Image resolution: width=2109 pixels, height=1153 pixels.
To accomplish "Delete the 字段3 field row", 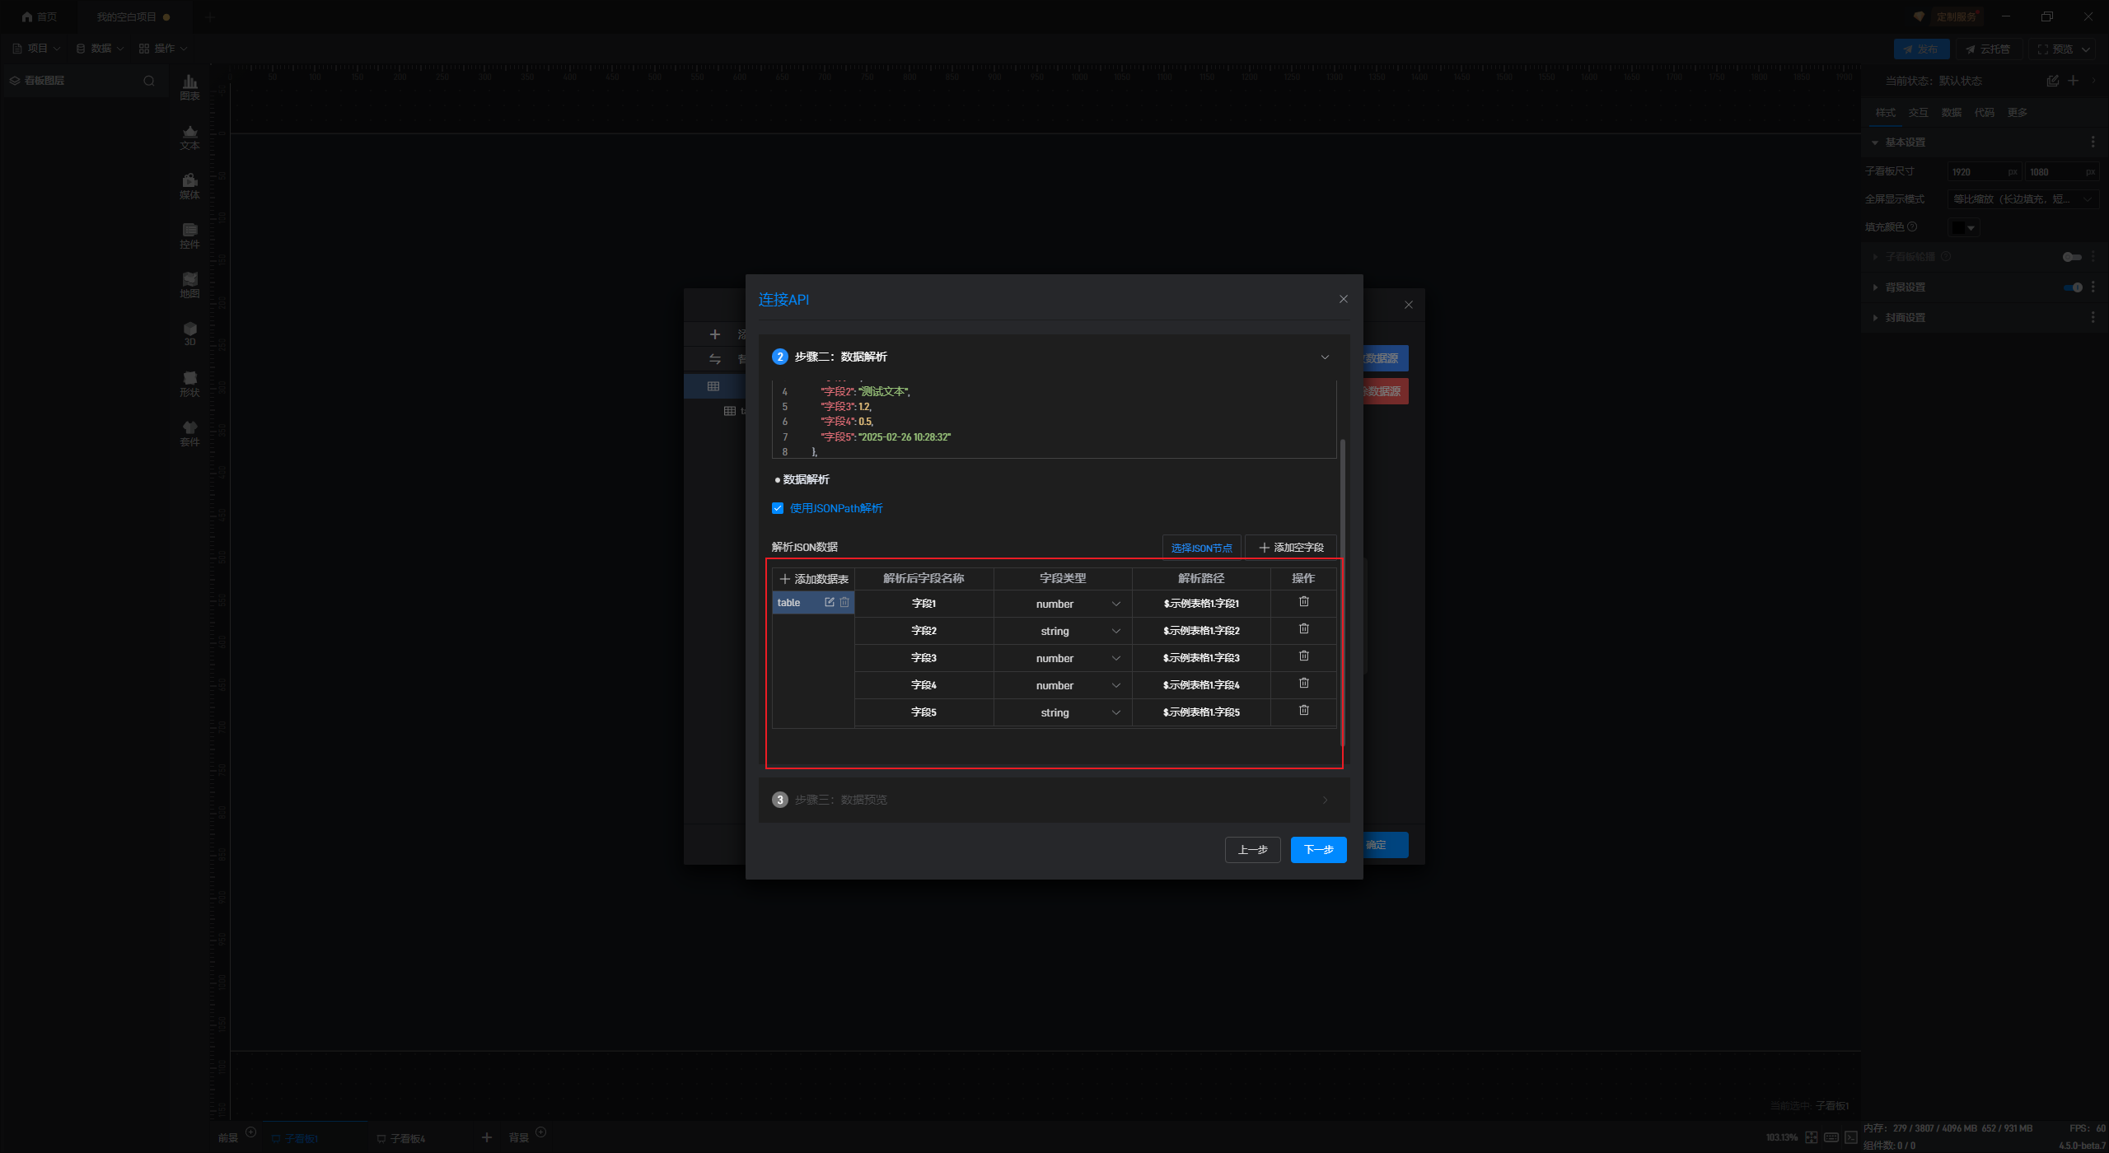I will [1303, 656].
